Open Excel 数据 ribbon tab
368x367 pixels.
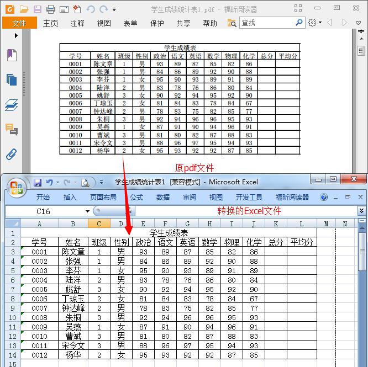163,198
